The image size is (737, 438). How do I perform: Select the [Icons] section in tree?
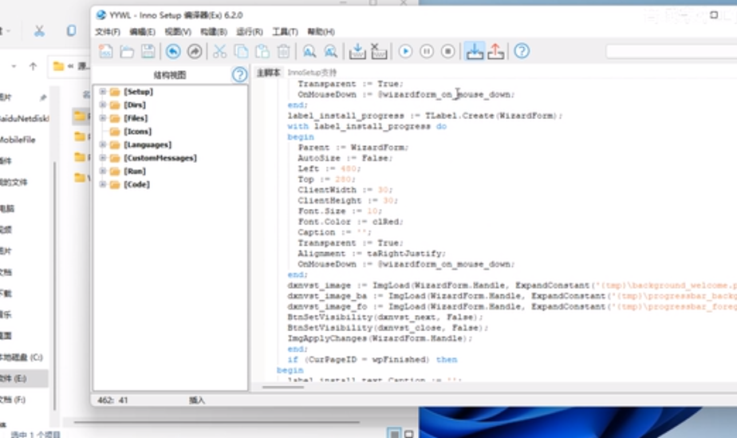click(137, 132)
